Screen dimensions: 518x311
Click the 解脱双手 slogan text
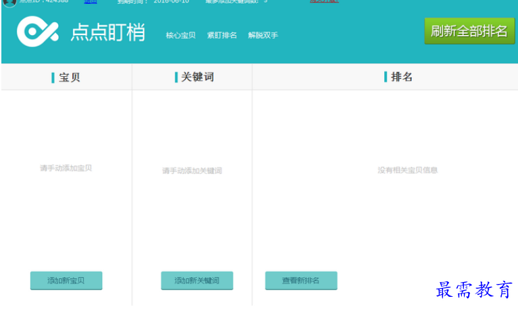click(263, 35)
